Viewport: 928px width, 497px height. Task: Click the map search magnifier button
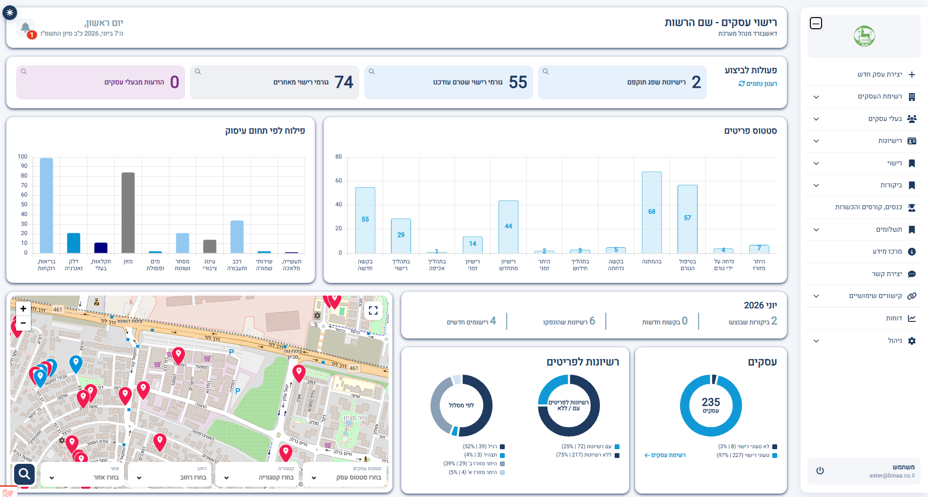tap(24, 474)
